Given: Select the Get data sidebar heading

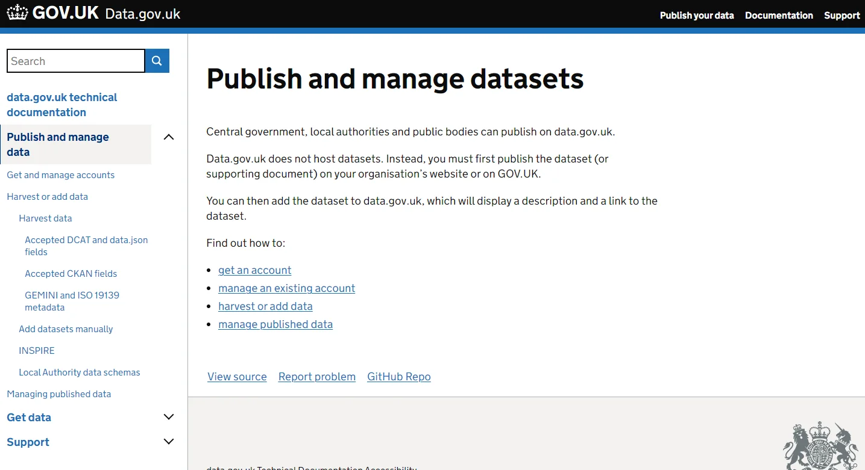Looking at the screenshot, I should [29, 417].
